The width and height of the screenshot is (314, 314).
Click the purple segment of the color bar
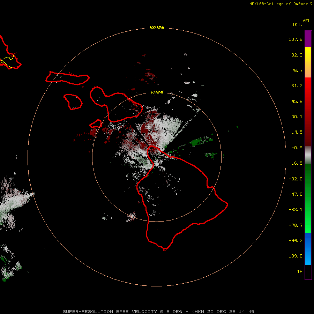(x=308, y=39)
